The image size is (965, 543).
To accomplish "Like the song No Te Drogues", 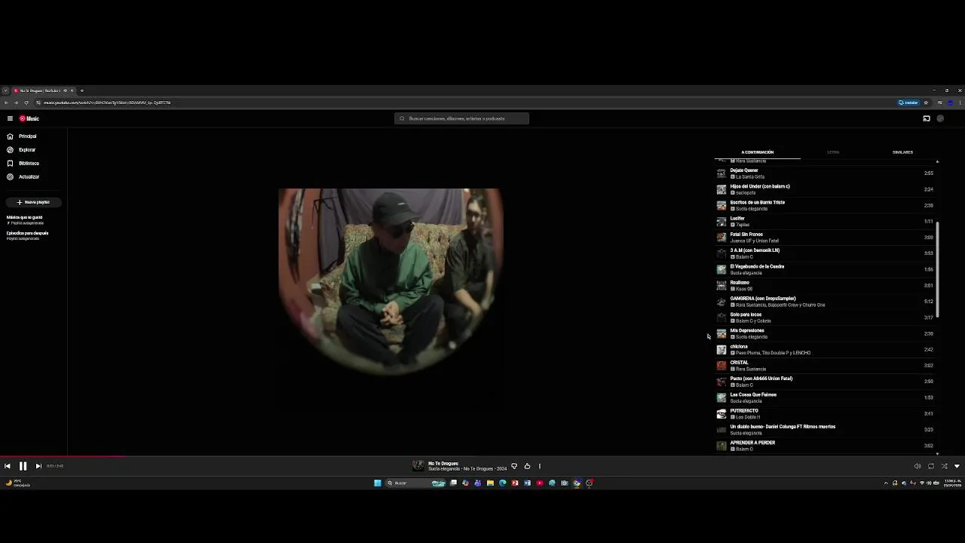I will click(527, 466).
